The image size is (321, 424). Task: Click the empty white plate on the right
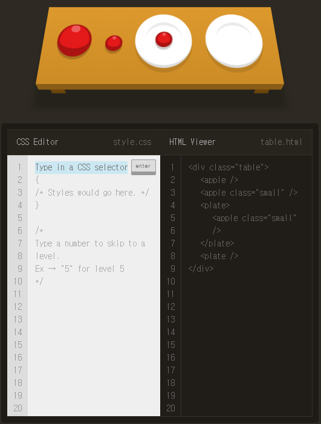pos(234,40)
